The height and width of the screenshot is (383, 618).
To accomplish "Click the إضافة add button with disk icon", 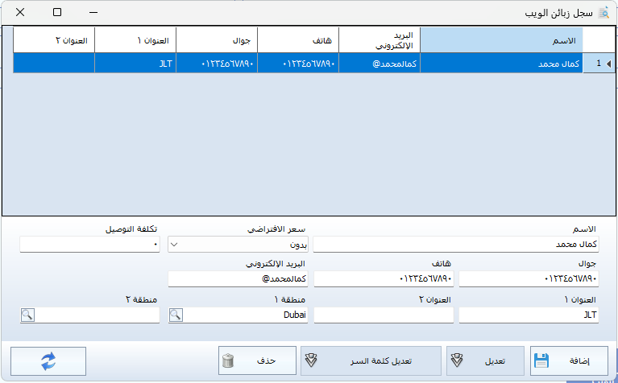I will 568,361.
